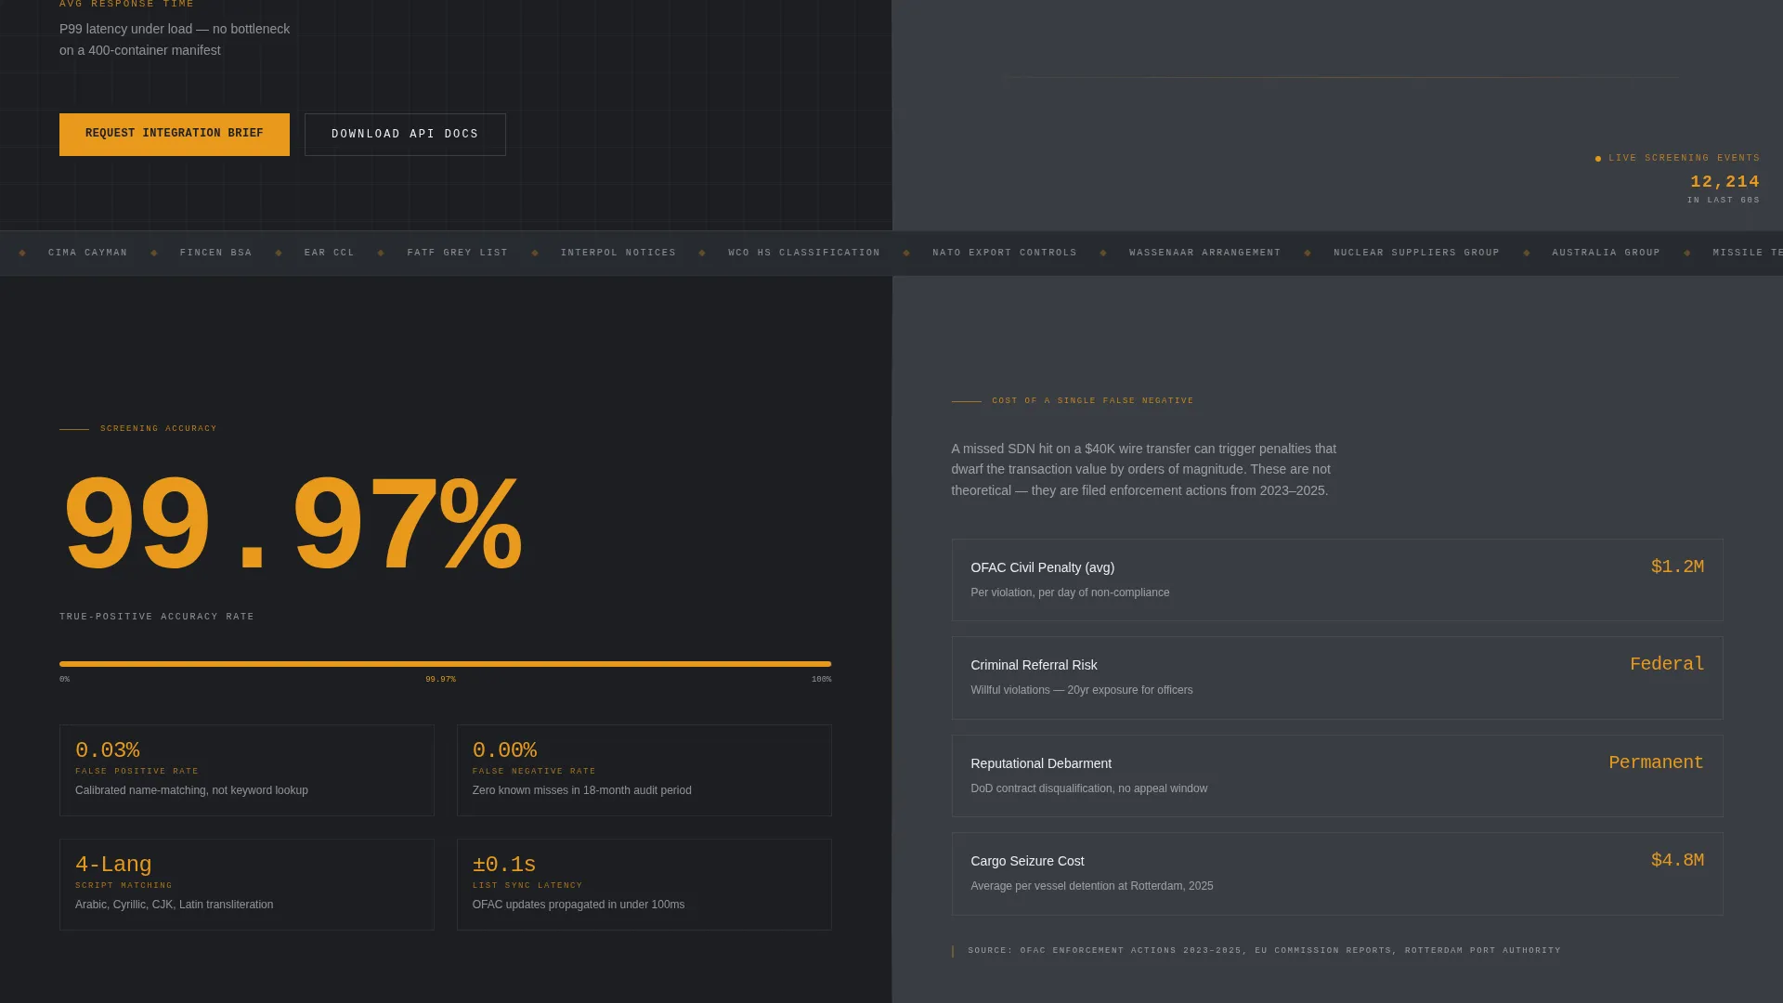The image size is (1783, 1003).
Task: Click the COST OF A SINGLE FALSE NEGATIVE heading
Action: coord(1093,401)
